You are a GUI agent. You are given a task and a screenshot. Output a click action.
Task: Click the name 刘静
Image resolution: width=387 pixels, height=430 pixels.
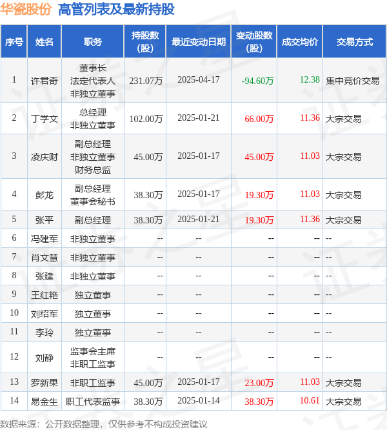(x=45, y=358)
